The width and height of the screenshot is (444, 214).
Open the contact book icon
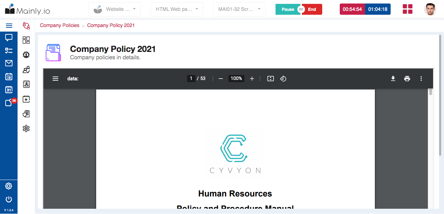click(x=26, y=84)
